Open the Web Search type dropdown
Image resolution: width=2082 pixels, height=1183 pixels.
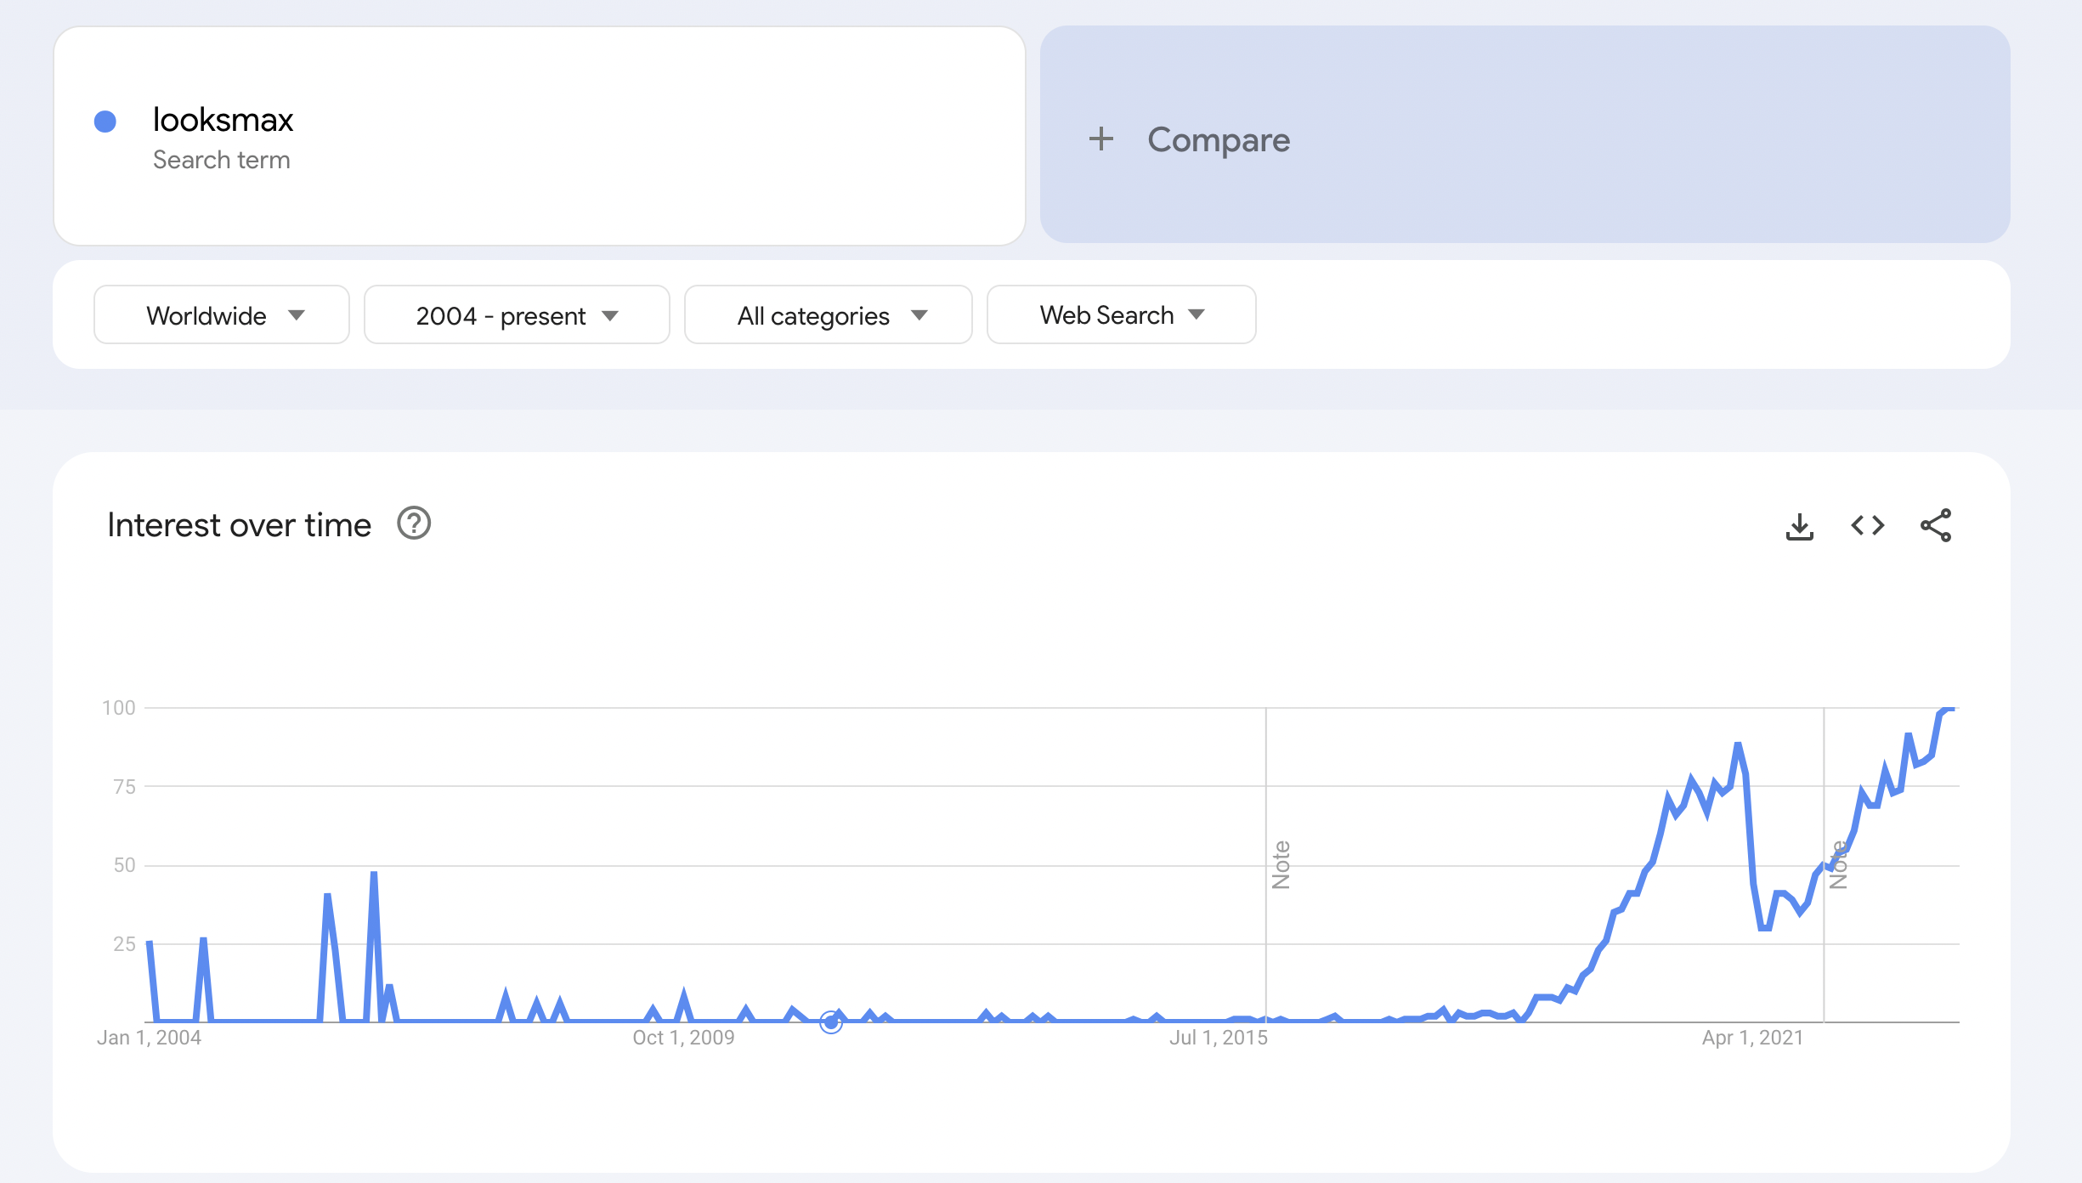1122,315
